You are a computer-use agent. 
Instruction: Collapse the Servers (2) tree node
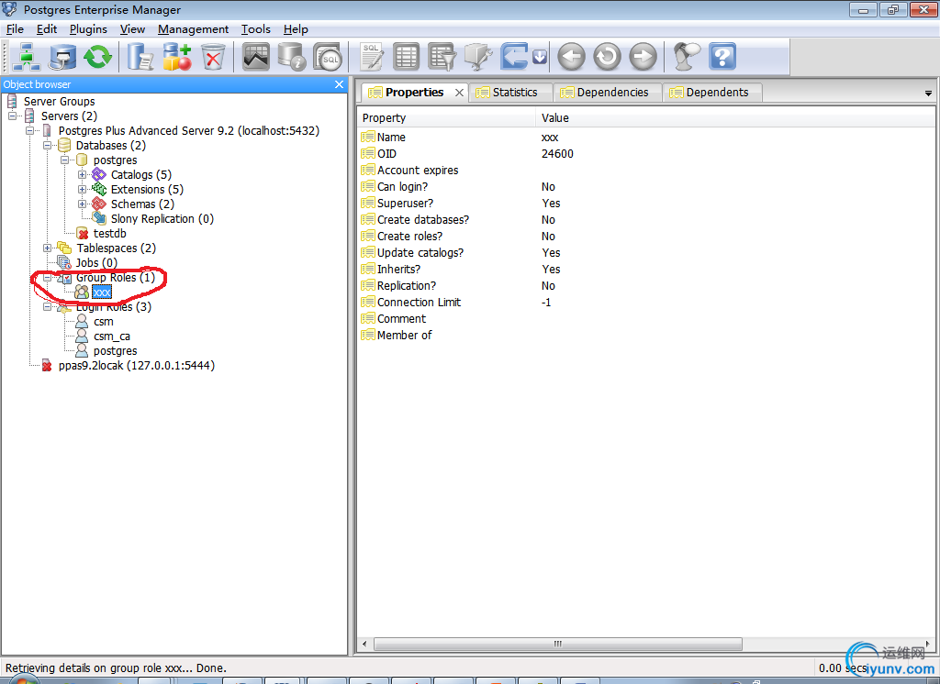pos(13,116)
